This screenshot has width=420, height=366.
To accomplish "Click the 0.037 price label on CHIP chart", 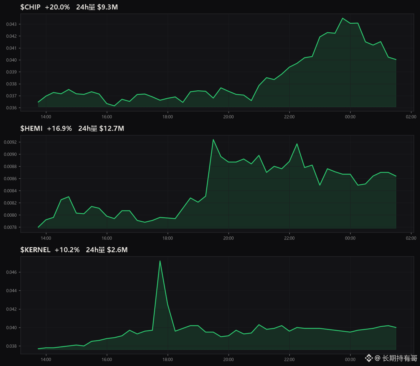I will click(x=11, y=96).
